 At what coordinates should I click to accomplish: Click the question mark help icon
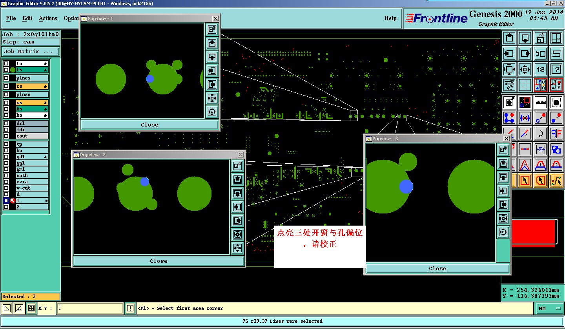[x=556, y=69]
